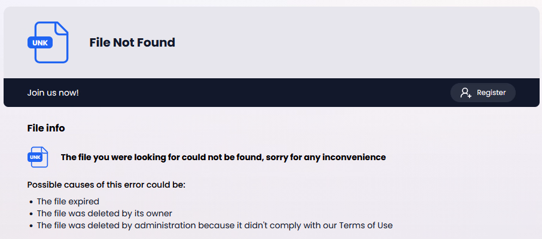The width and height of the screenshot is (542, 239).
Task: Click the gray header panel beside the title
Action: click(x=346, y=42)
